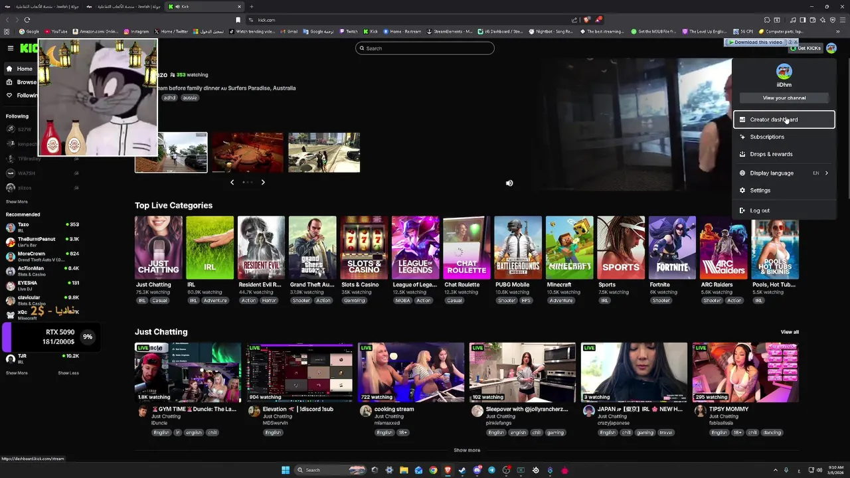Open EYESHA channel in Recommended

42,285
